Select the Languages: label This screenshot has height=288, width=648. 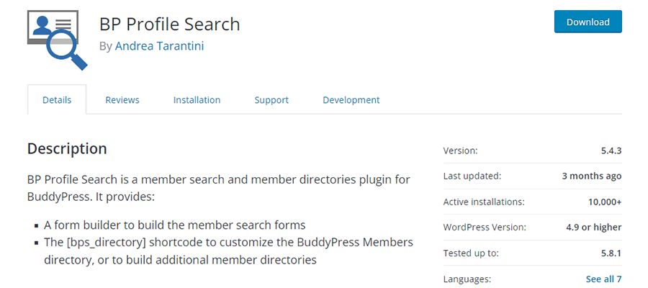coord(467,279)
